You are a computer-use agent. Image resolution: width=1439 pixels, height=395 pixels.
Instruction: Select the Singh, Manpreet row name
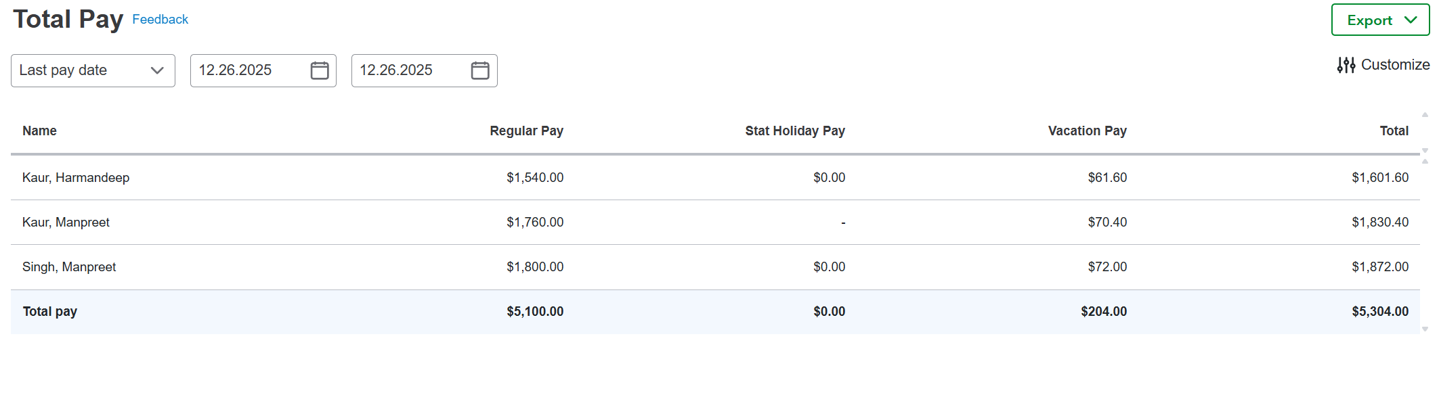coord(69,266)
